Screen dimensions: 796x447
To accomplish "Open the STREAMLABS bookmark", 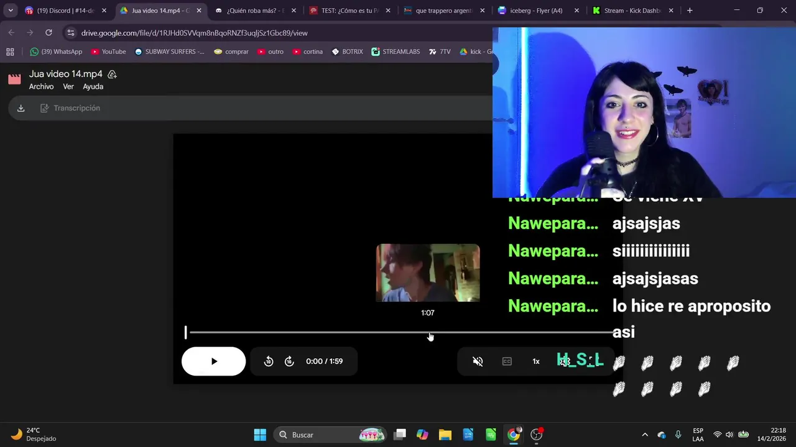I will 396,52.
